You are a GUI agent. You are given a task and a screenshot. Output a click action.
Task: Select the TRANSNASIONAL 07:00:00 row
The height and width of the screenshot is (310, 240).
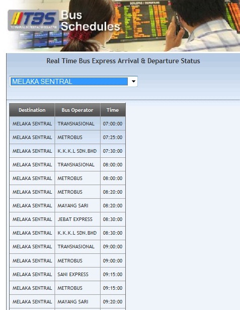pyautogui.click(x=67, y=123)
